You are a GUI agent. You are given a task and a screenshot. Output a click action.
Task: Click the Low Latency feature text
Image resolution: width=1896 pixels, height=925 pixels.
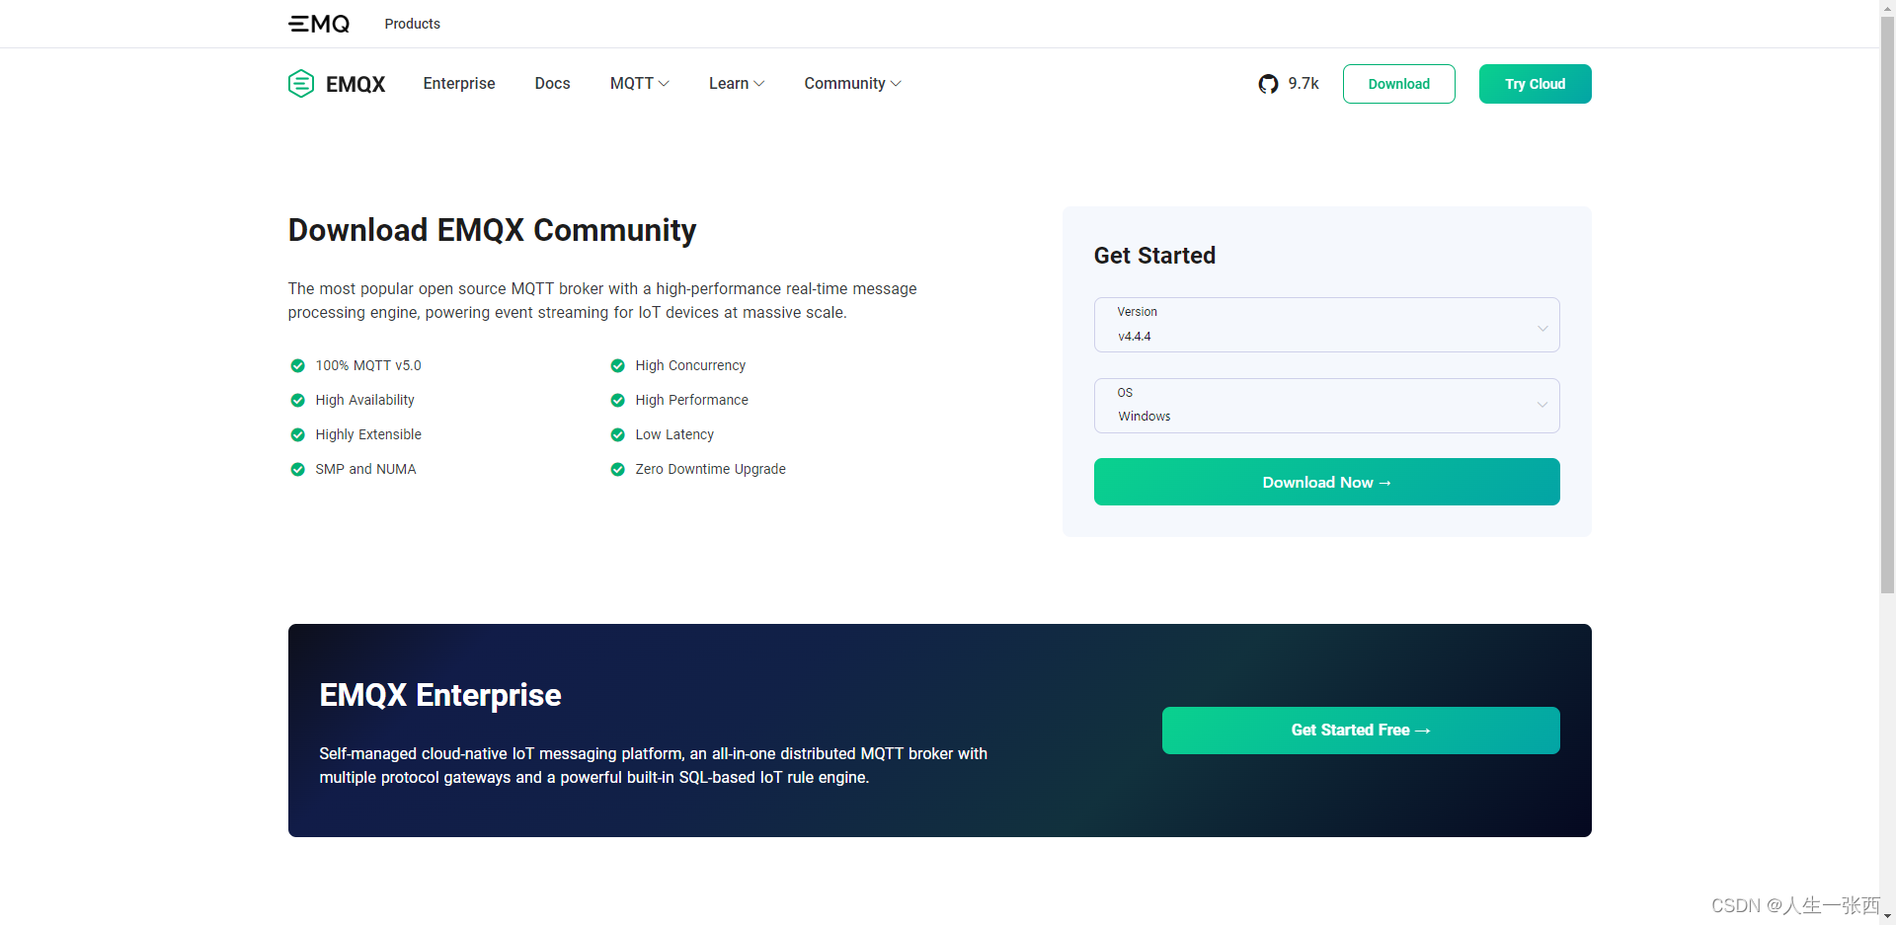click(674, 434)
